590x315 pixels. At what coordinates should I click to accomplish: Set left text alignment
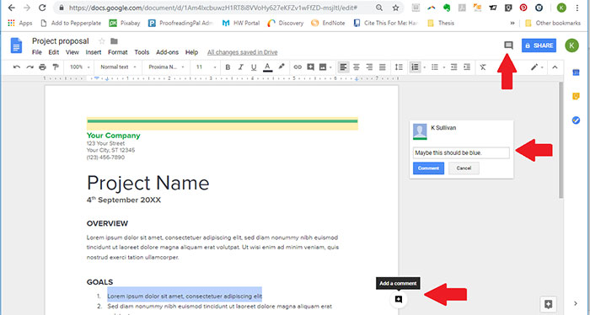(x=343, y=67)
